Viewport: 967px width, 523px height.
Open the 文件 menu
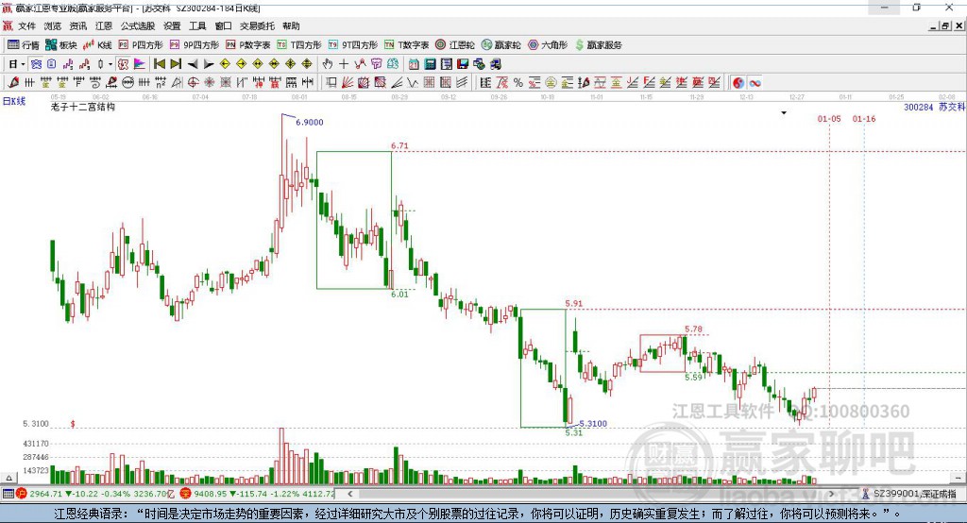point(26,25)
